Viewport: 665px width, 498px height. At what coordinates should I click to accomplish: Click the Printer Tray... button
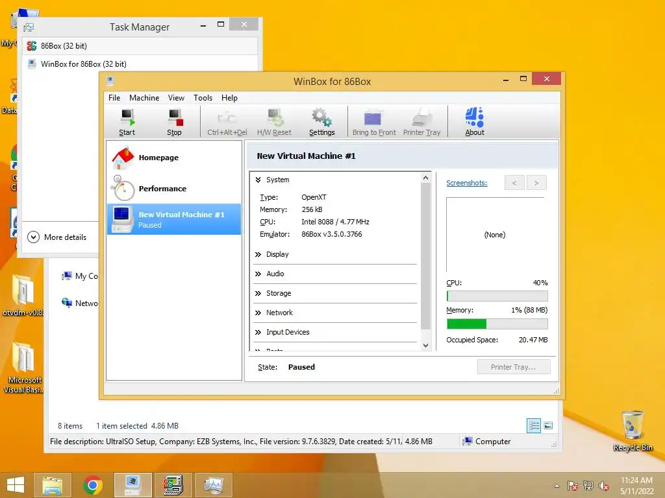pyautogui.click(x=514, y=367)
